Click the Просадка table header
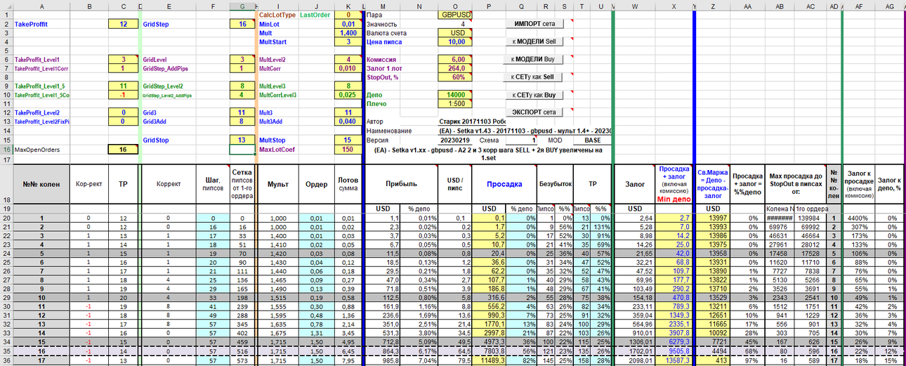 click(505, 184)
